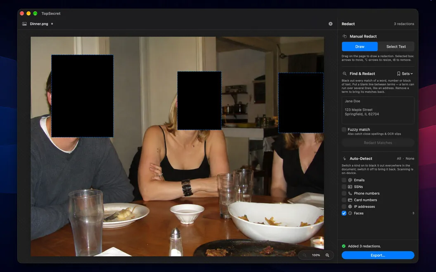Click the Draw mode button

(x=360, y=47)
